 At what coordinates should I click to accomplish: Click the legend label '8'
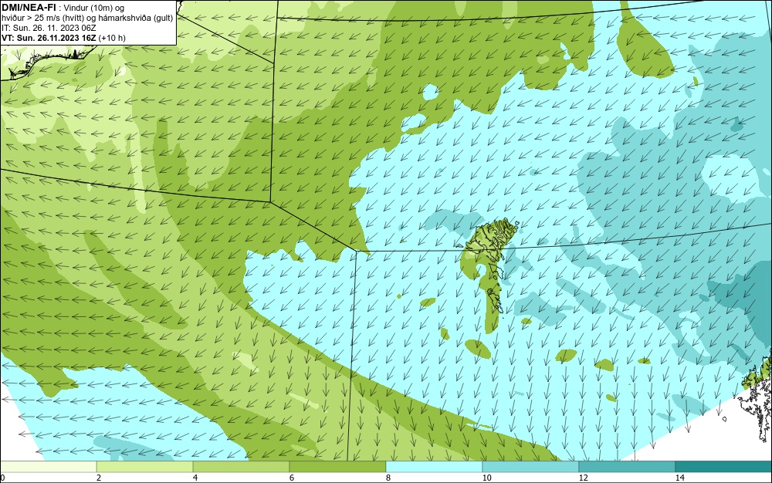pyautogui.click(x=388, y=478)
